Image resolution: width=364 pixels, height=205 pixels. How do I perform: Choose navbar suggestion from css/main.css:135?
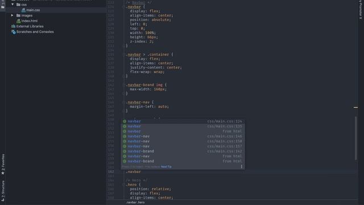(x=183, y=126)
